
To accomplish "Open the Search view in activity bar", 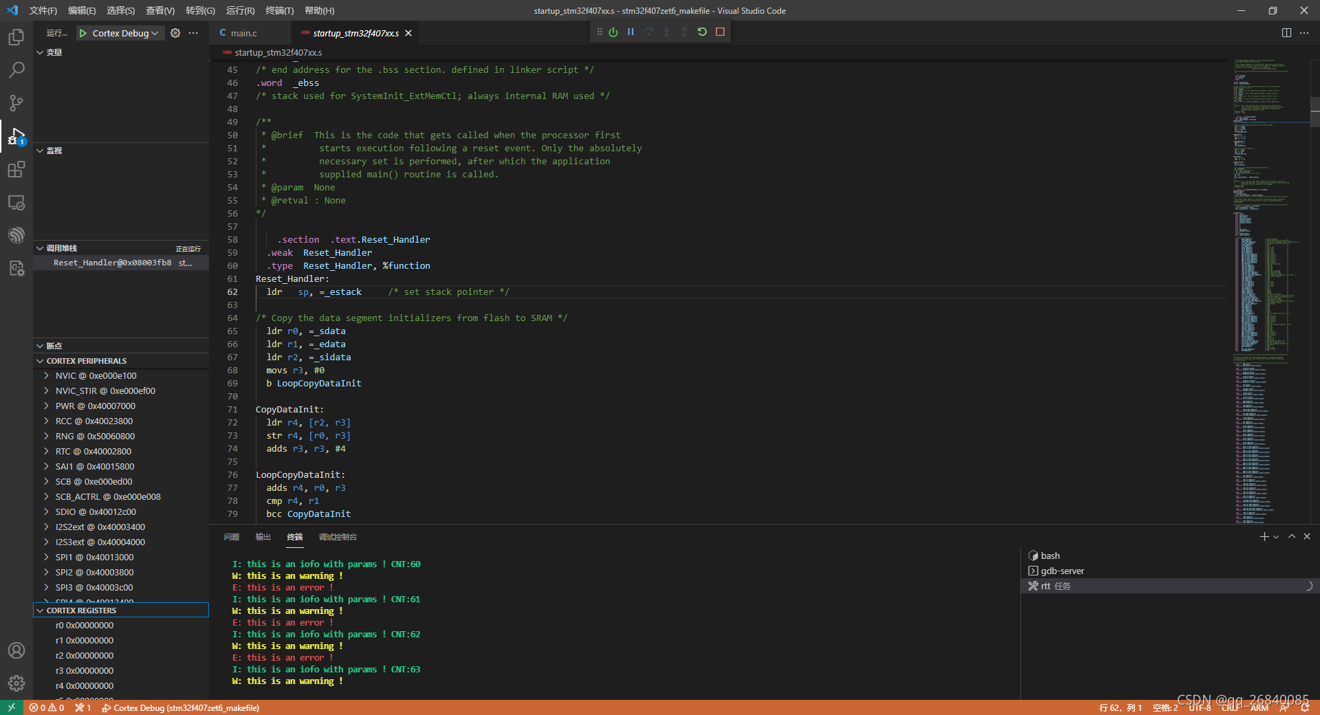I will pos(16,69).
